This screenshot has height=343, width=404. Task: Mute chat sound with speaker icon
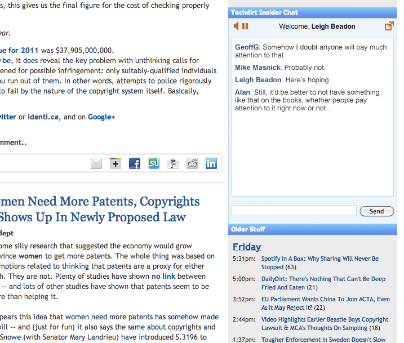(x=236, y=26)
